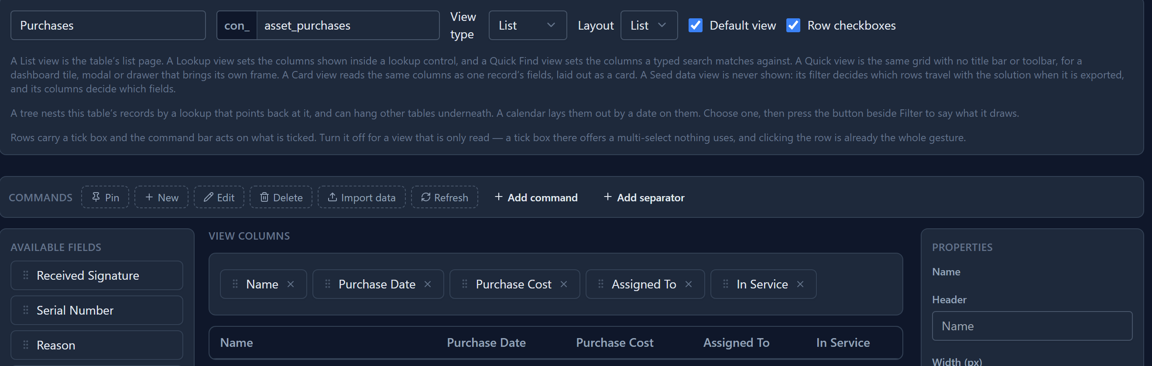1152x366 pixels.
Task: Select the Serial Number available field
Action: coord(96,310)
